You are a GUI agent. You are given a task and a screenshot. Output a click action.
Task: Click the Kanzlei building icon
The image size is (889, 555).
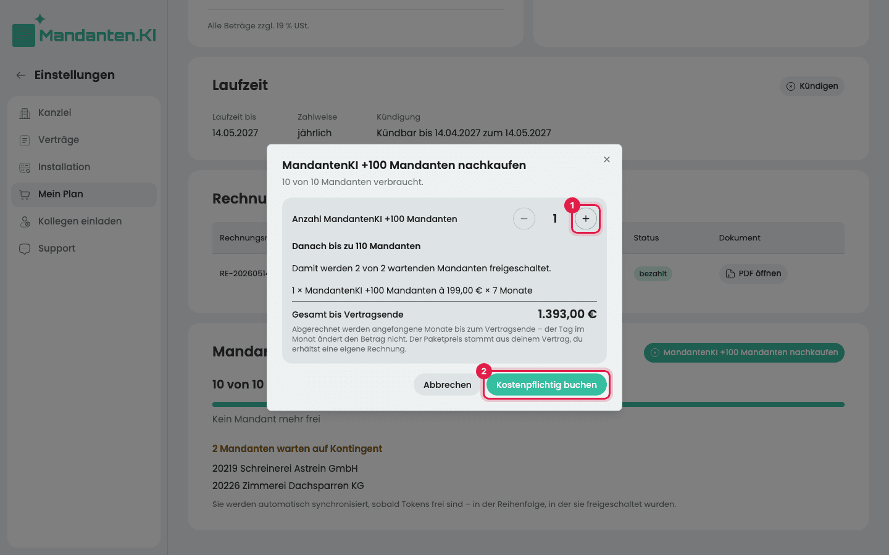(x=25, y=113)
